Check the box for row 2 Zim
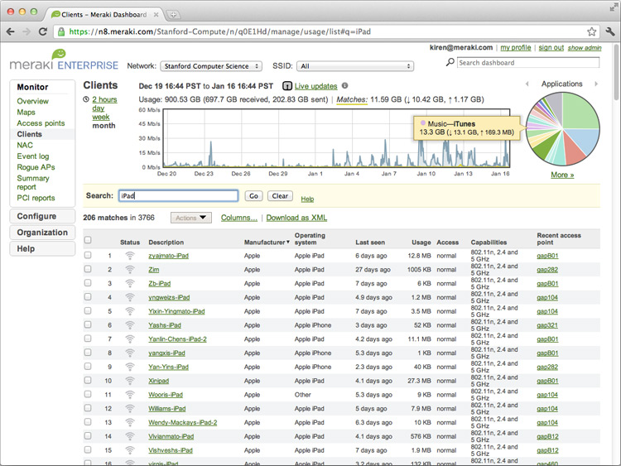This screenshot has height=466, width=621. pyautogui.click(x=88, y=269)
